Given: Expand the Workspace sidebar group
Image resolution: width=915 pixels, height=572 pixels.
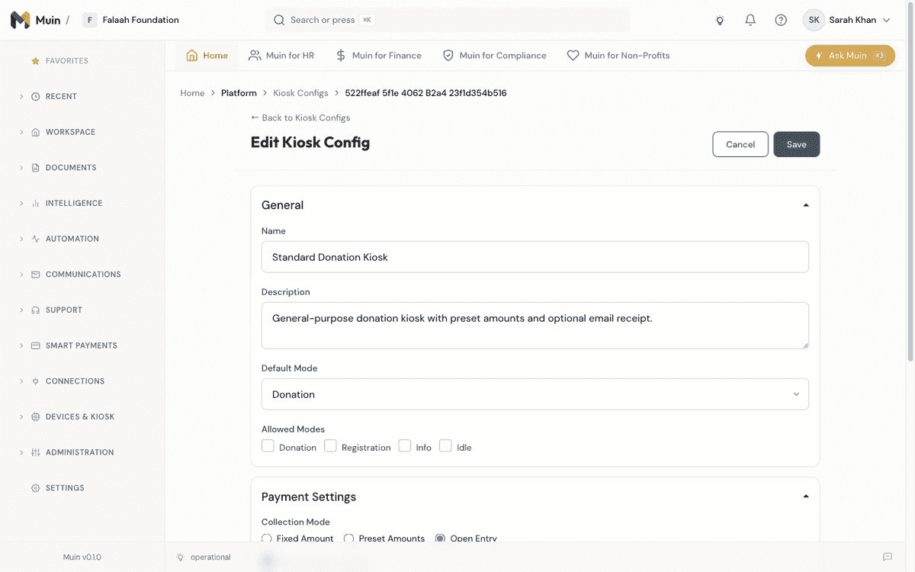Looking at the screenshot, I should pyautogui.click(x=21, y=132).
